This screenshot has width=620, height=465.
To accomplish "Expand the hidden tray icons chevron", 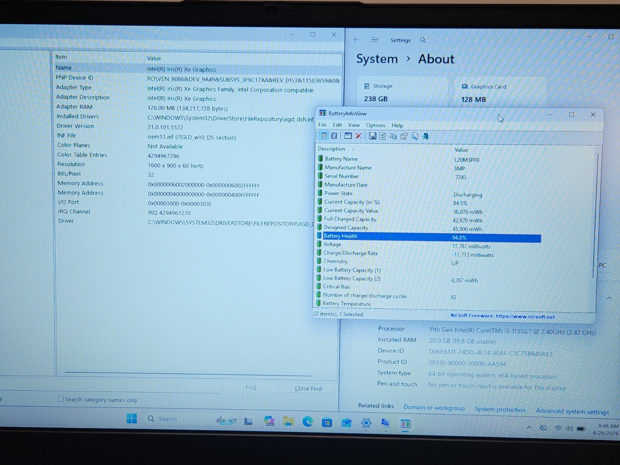I will 529,427.
